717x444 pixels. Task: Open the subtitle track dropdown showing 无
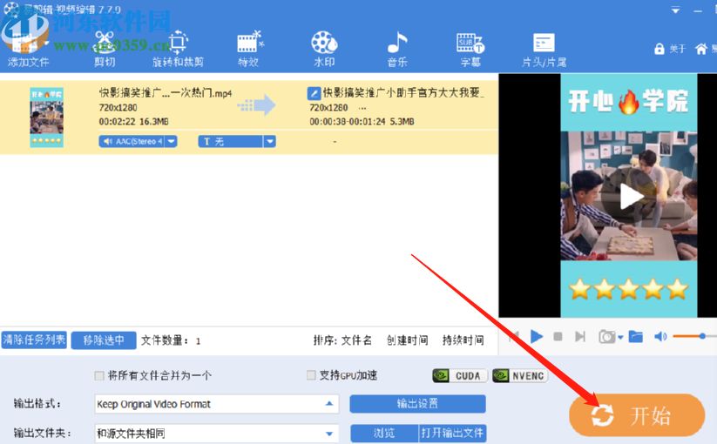tap(270, 142)
